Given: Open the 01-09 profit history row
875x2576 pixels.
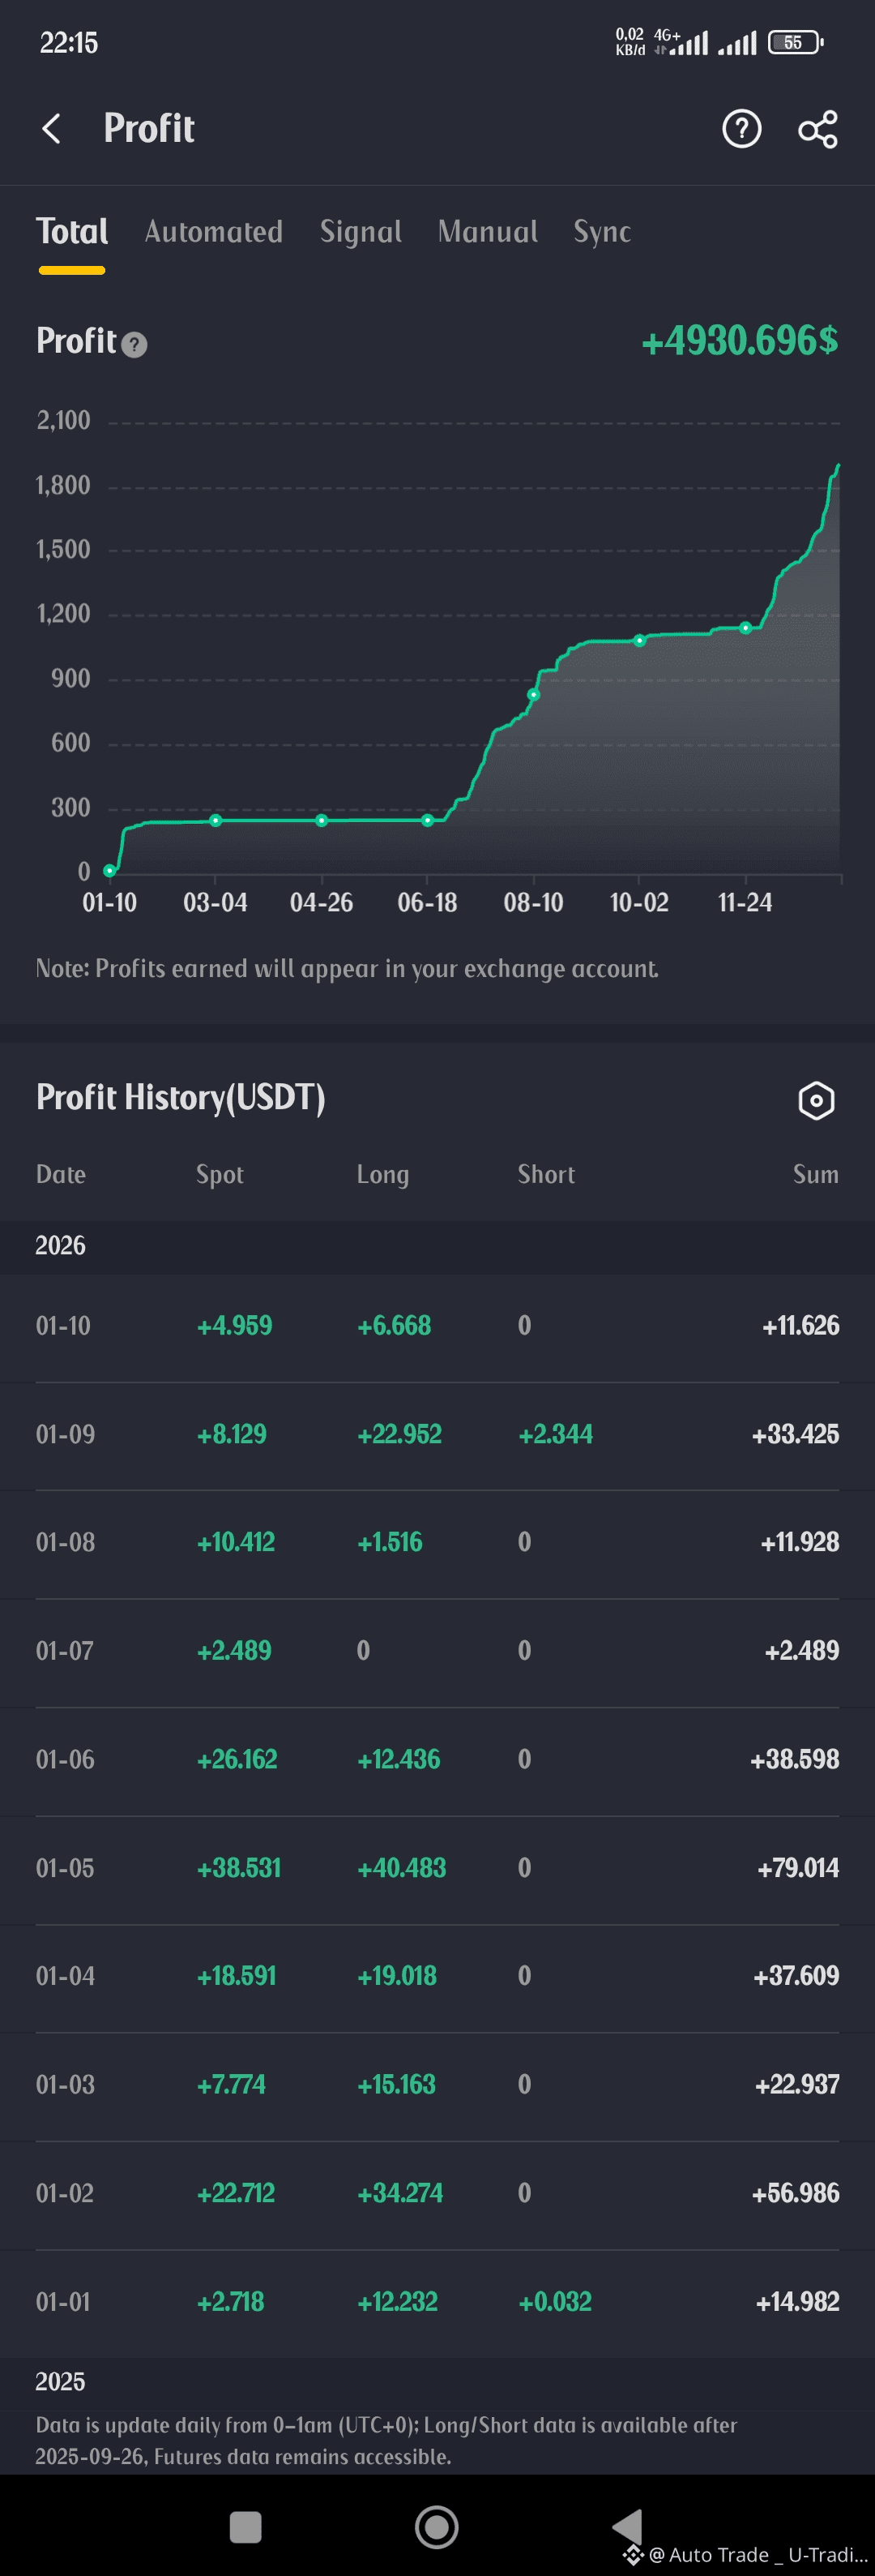Looking at the screenshot, I should coord(437,1434).
